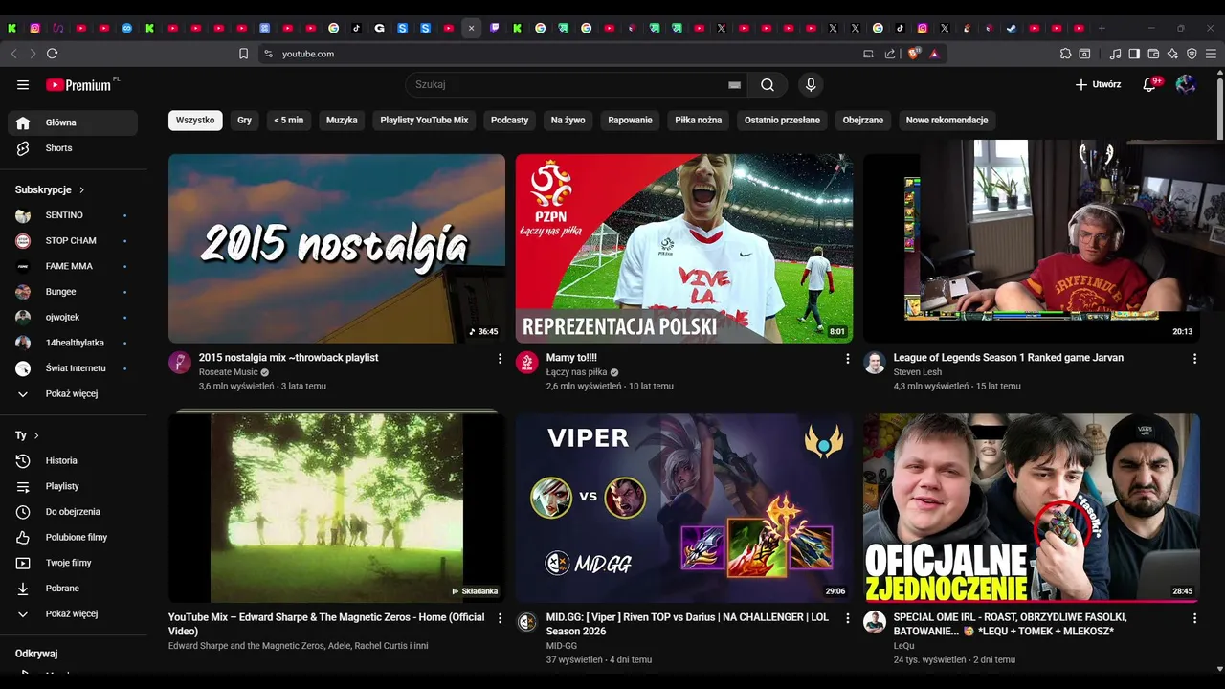Open Brave VPN shield icon
This screenshot has width=1225, height=689.
(x=1192, y=54)
